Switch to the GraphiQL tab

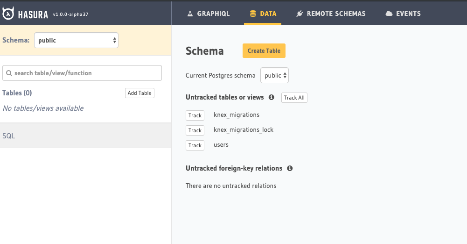[x=208, y=14]
